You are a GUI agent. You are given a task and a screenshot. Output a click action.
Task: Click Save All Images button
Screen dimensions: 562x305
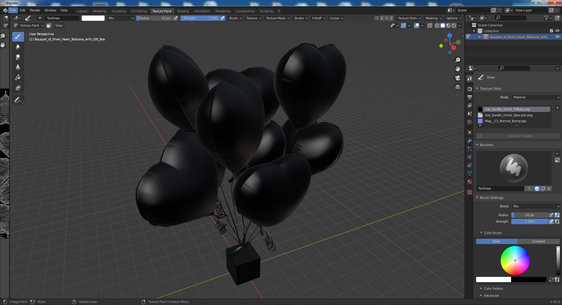click(x=518, y=136)
